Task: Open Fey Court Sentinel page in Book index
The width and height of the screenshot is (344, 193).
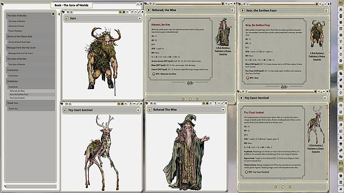Action: point(17,98)
